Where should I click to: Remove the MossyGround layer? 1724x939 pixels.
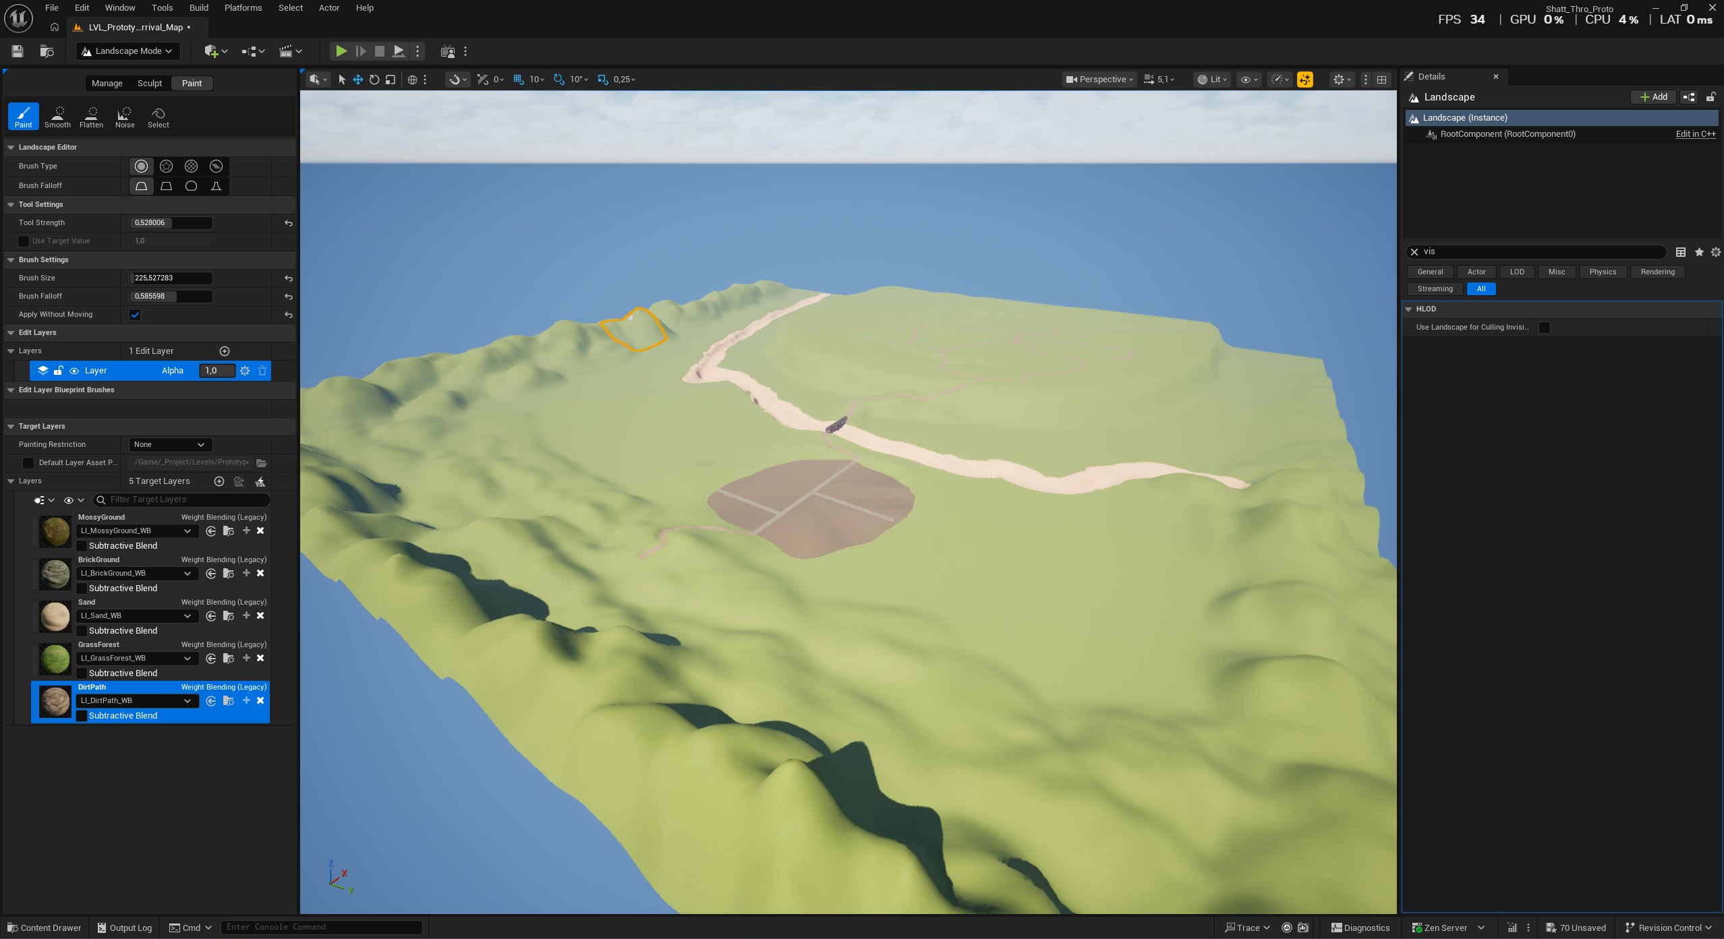tap(260, 531)
